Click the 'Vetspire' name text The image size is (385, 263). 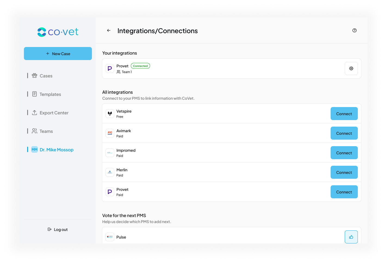(124, 111)
